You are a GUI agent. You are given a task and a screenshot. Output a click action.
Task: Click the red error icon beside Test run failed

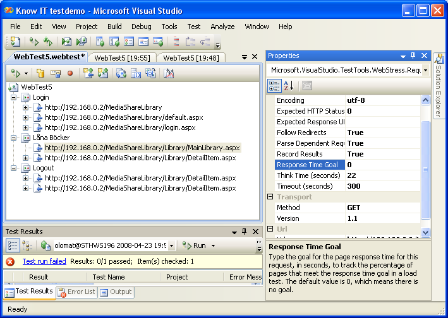pyautogui.click(x=10, y=262)
